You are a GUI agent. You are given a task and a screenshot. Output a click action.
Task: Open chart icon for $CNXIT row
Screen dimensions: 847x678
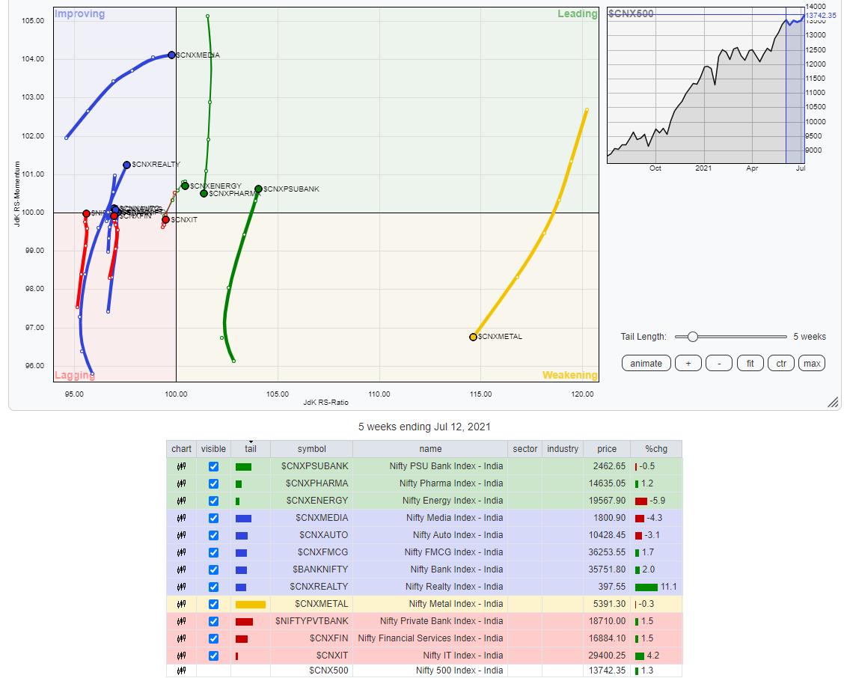click(181, 656)
